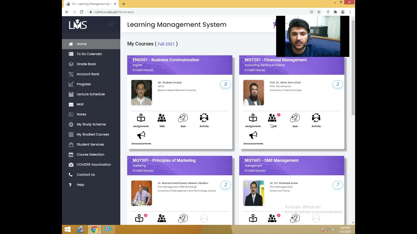Image resolution: width=417 pixels, height=234 pixels.
Task: Open ENG301 - Business Communication course title
Action: coord(166,60)
